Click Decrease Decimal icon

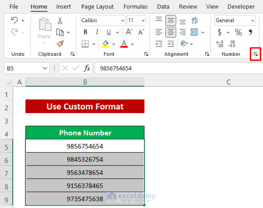coord(232,44)
